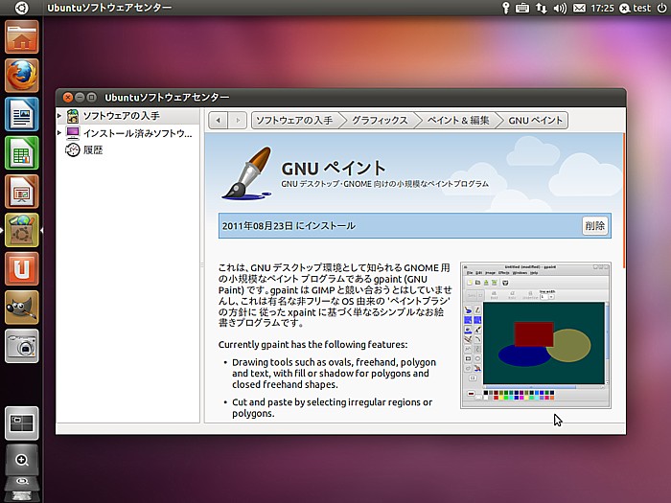
Task: Click the history clock icon in sidebar
Action: tap(72, 149)
